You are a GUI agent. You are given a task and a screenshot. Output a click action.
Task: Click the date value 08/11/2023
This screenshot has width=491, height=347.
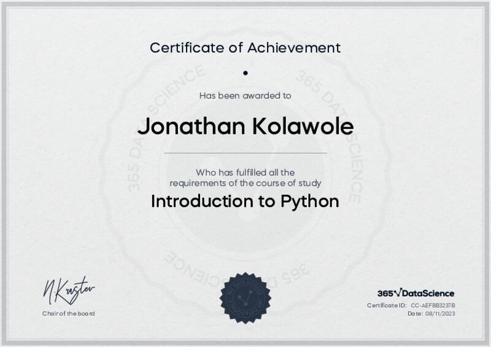pos(440,314)
